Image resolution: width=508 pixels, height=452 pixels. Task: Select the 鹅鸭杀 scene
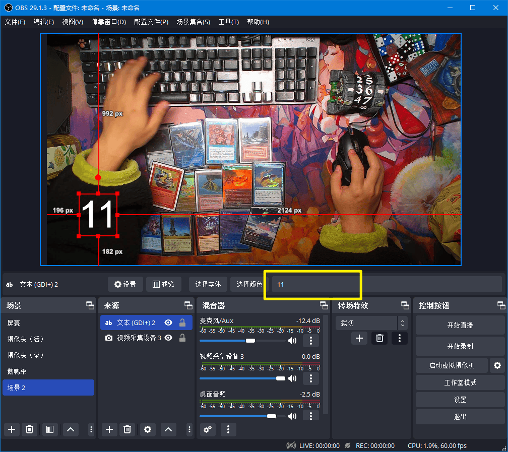coord(48,371)
